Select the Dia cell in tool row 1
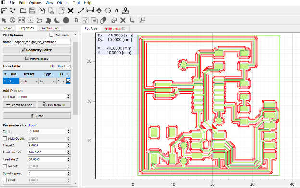This screenshot has width=300, height=188. (13, 81)
